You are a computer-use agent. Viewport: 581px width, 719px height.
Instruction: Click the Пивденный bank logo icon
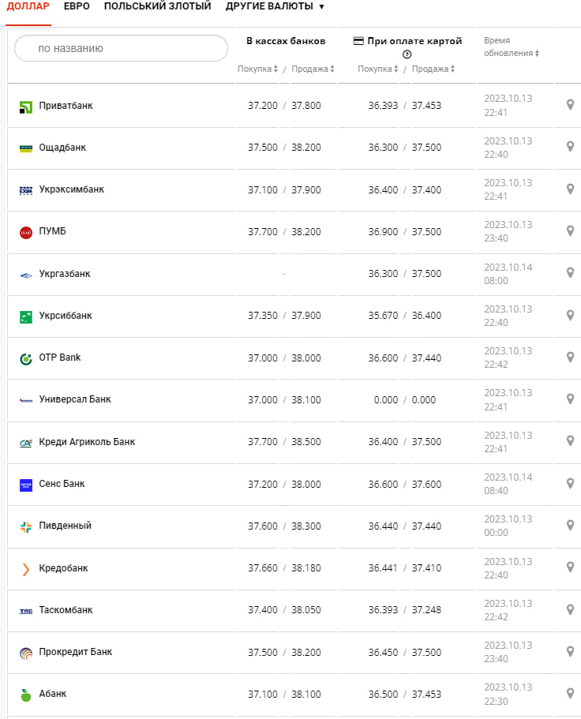25,526
